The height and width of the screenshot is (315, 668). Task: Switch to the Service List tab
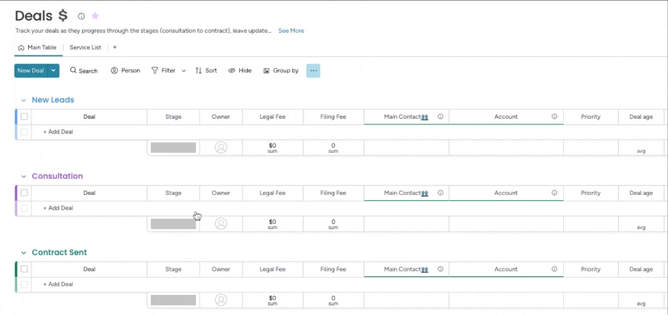click(x=85, y=47)
